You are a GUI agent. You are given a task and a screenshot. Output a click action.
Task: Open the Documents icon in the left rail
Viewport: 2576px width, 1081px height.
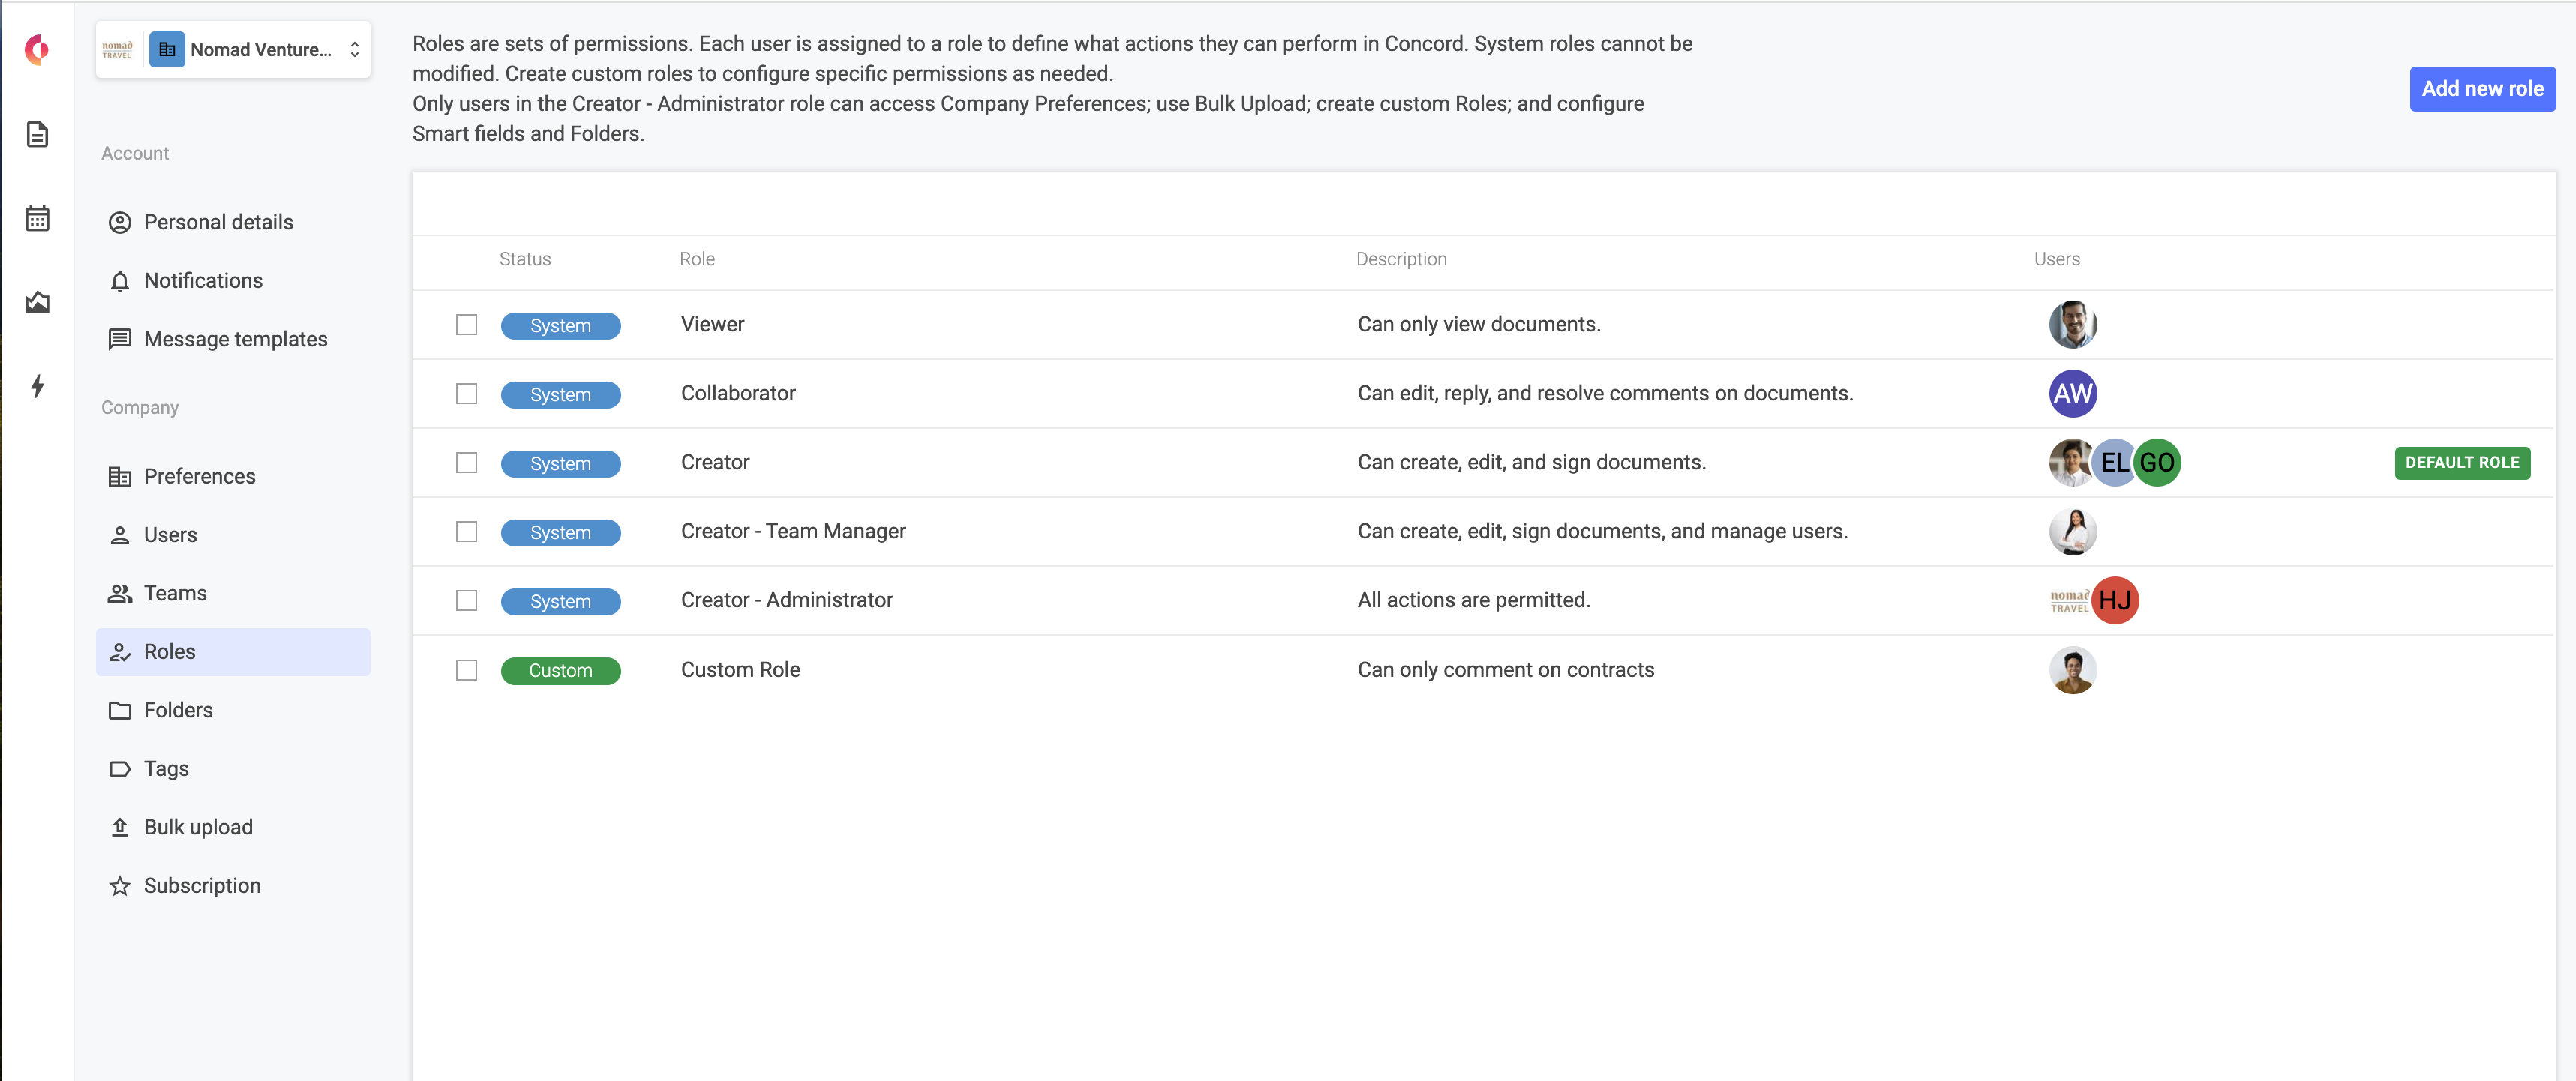(x=37, y=134)
